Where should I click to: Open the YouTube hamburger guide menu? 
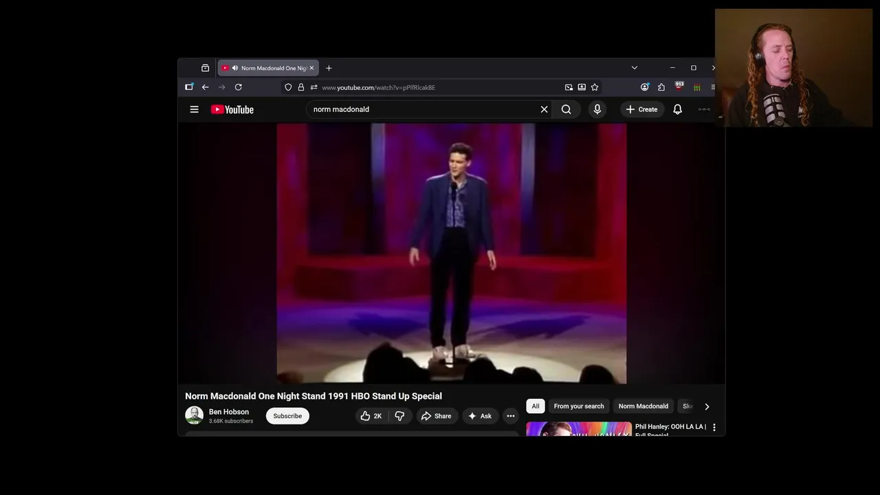(x=194, y=109)
